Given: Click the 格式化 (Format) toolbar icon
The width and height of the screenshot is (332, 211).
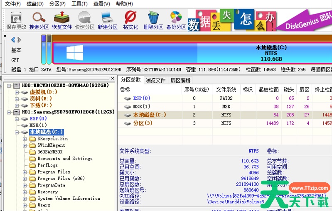Looking at the screenshot, I should (x=130, y=20).
